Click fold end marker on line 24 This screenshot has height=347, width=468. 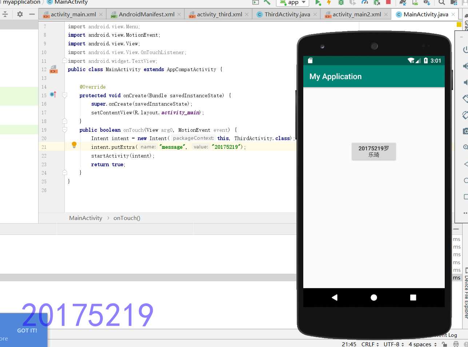(65, 172)
